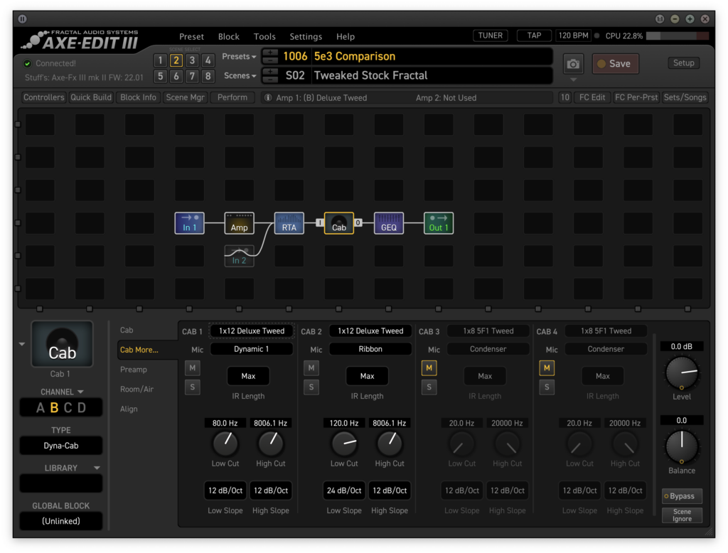Select the GEQ block in the grid
The width and height of the screenshot is (728, 553).
(x=389, y=223)
